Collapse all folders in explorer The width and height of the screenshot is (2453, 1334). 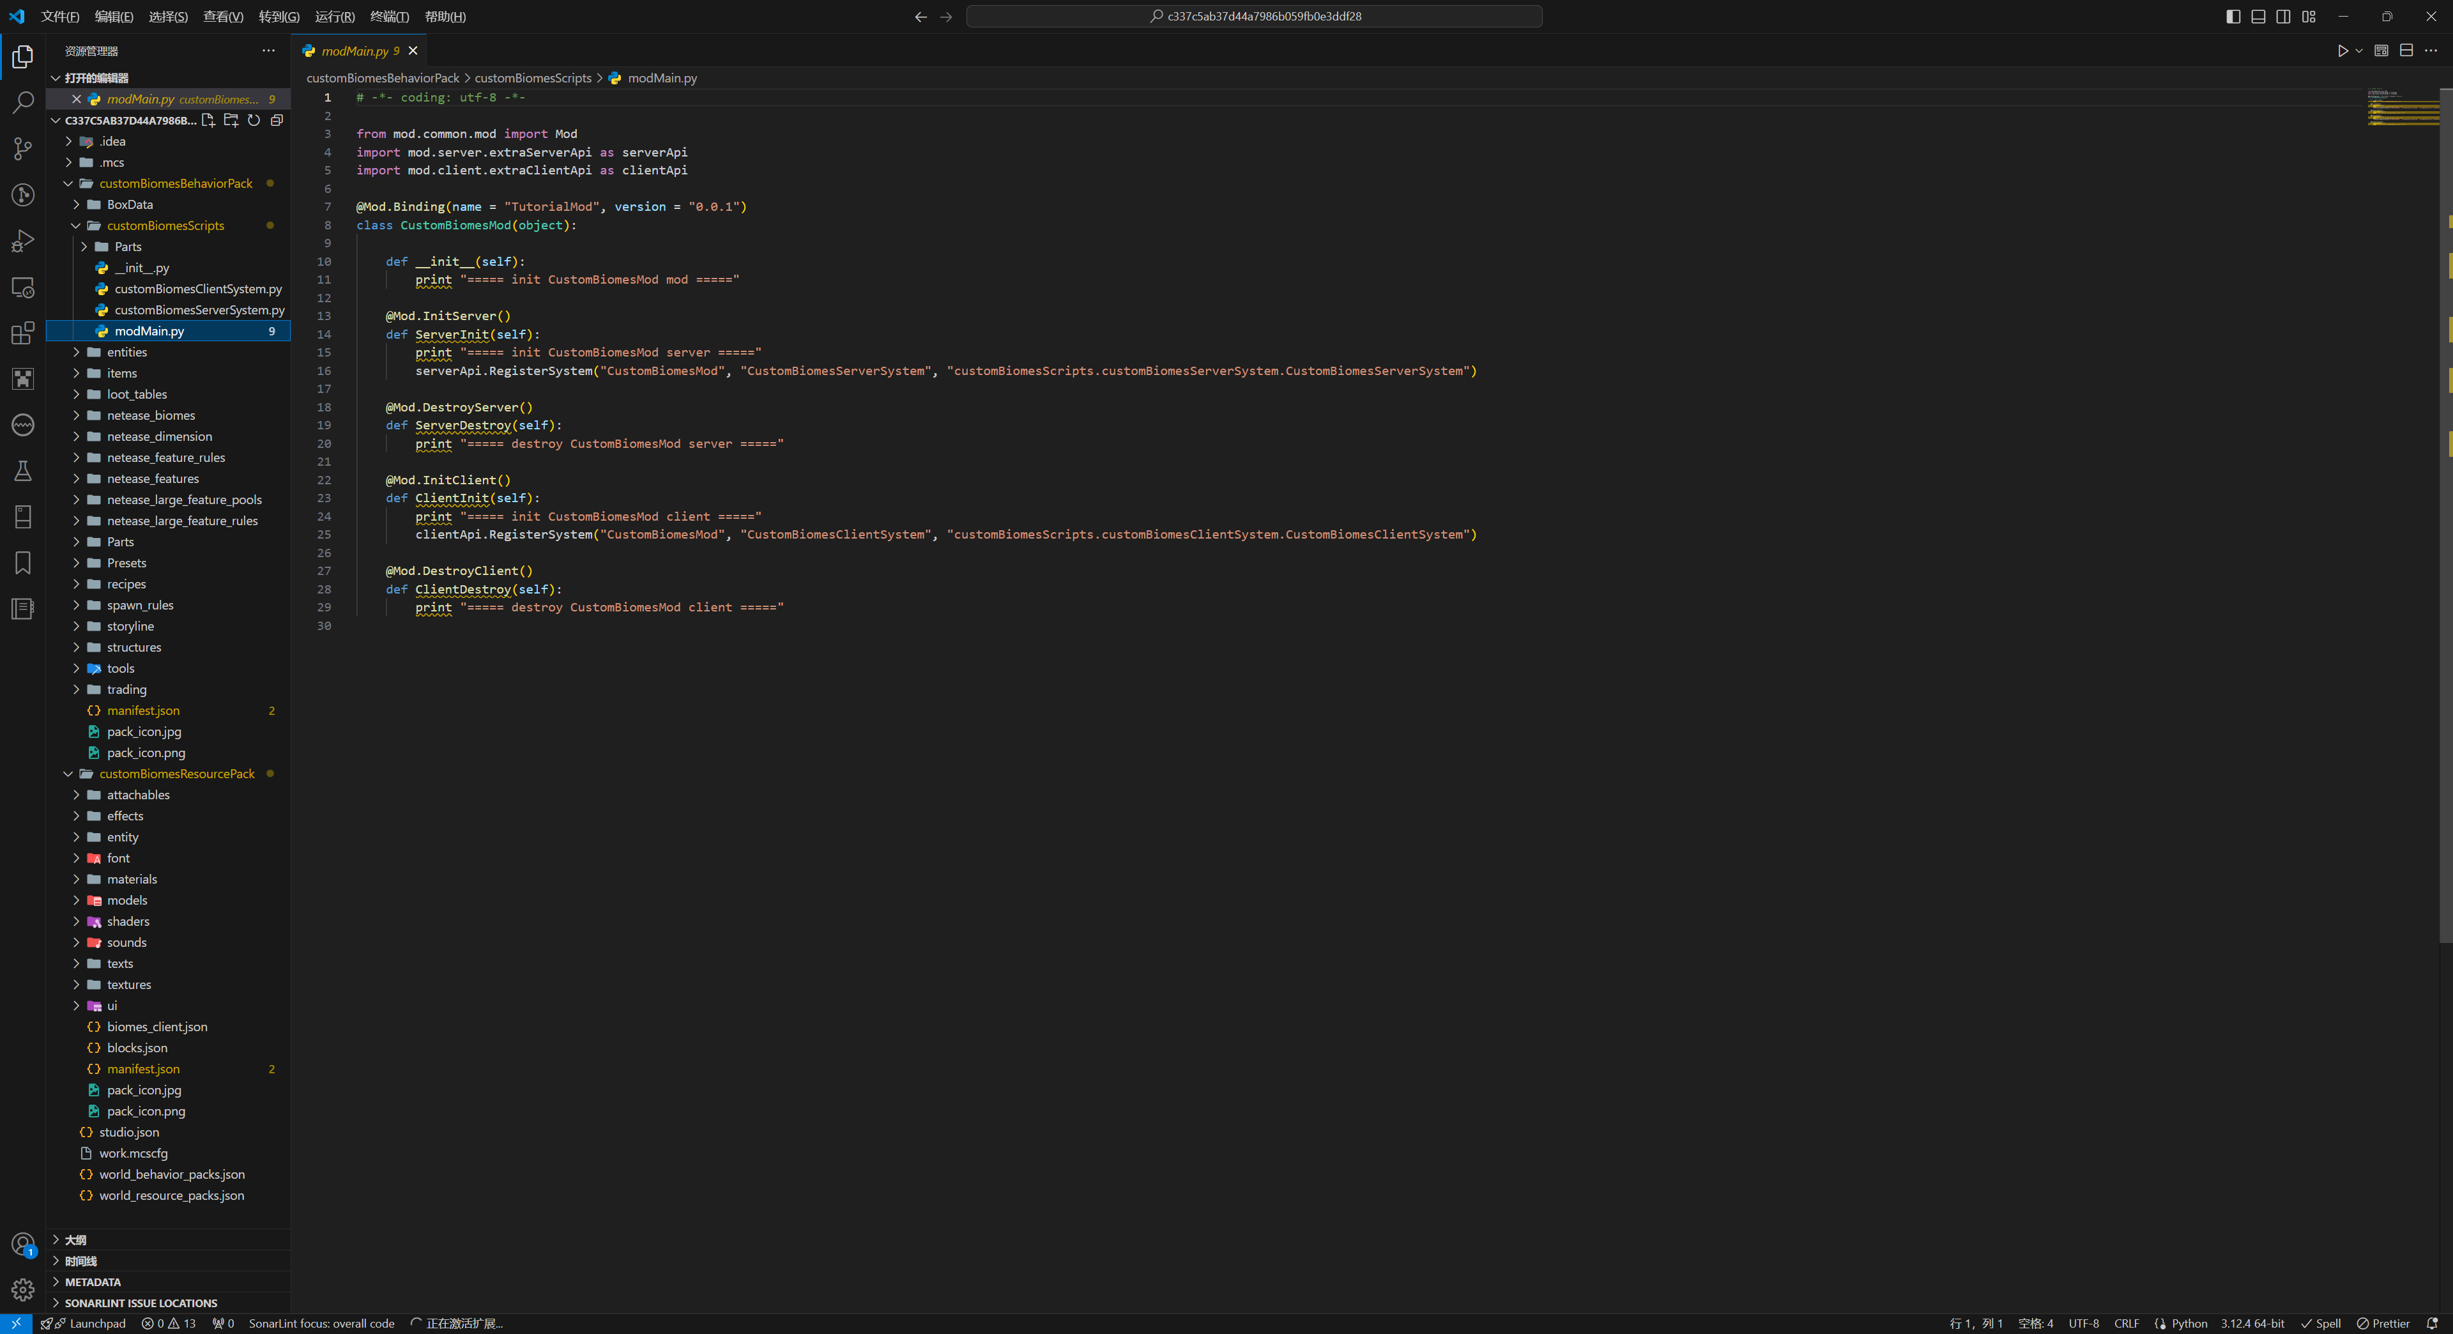click(x=276, y=121)
